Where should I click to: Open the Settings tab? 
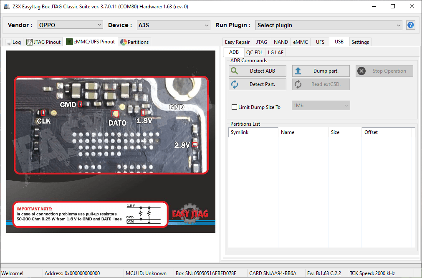360,42
